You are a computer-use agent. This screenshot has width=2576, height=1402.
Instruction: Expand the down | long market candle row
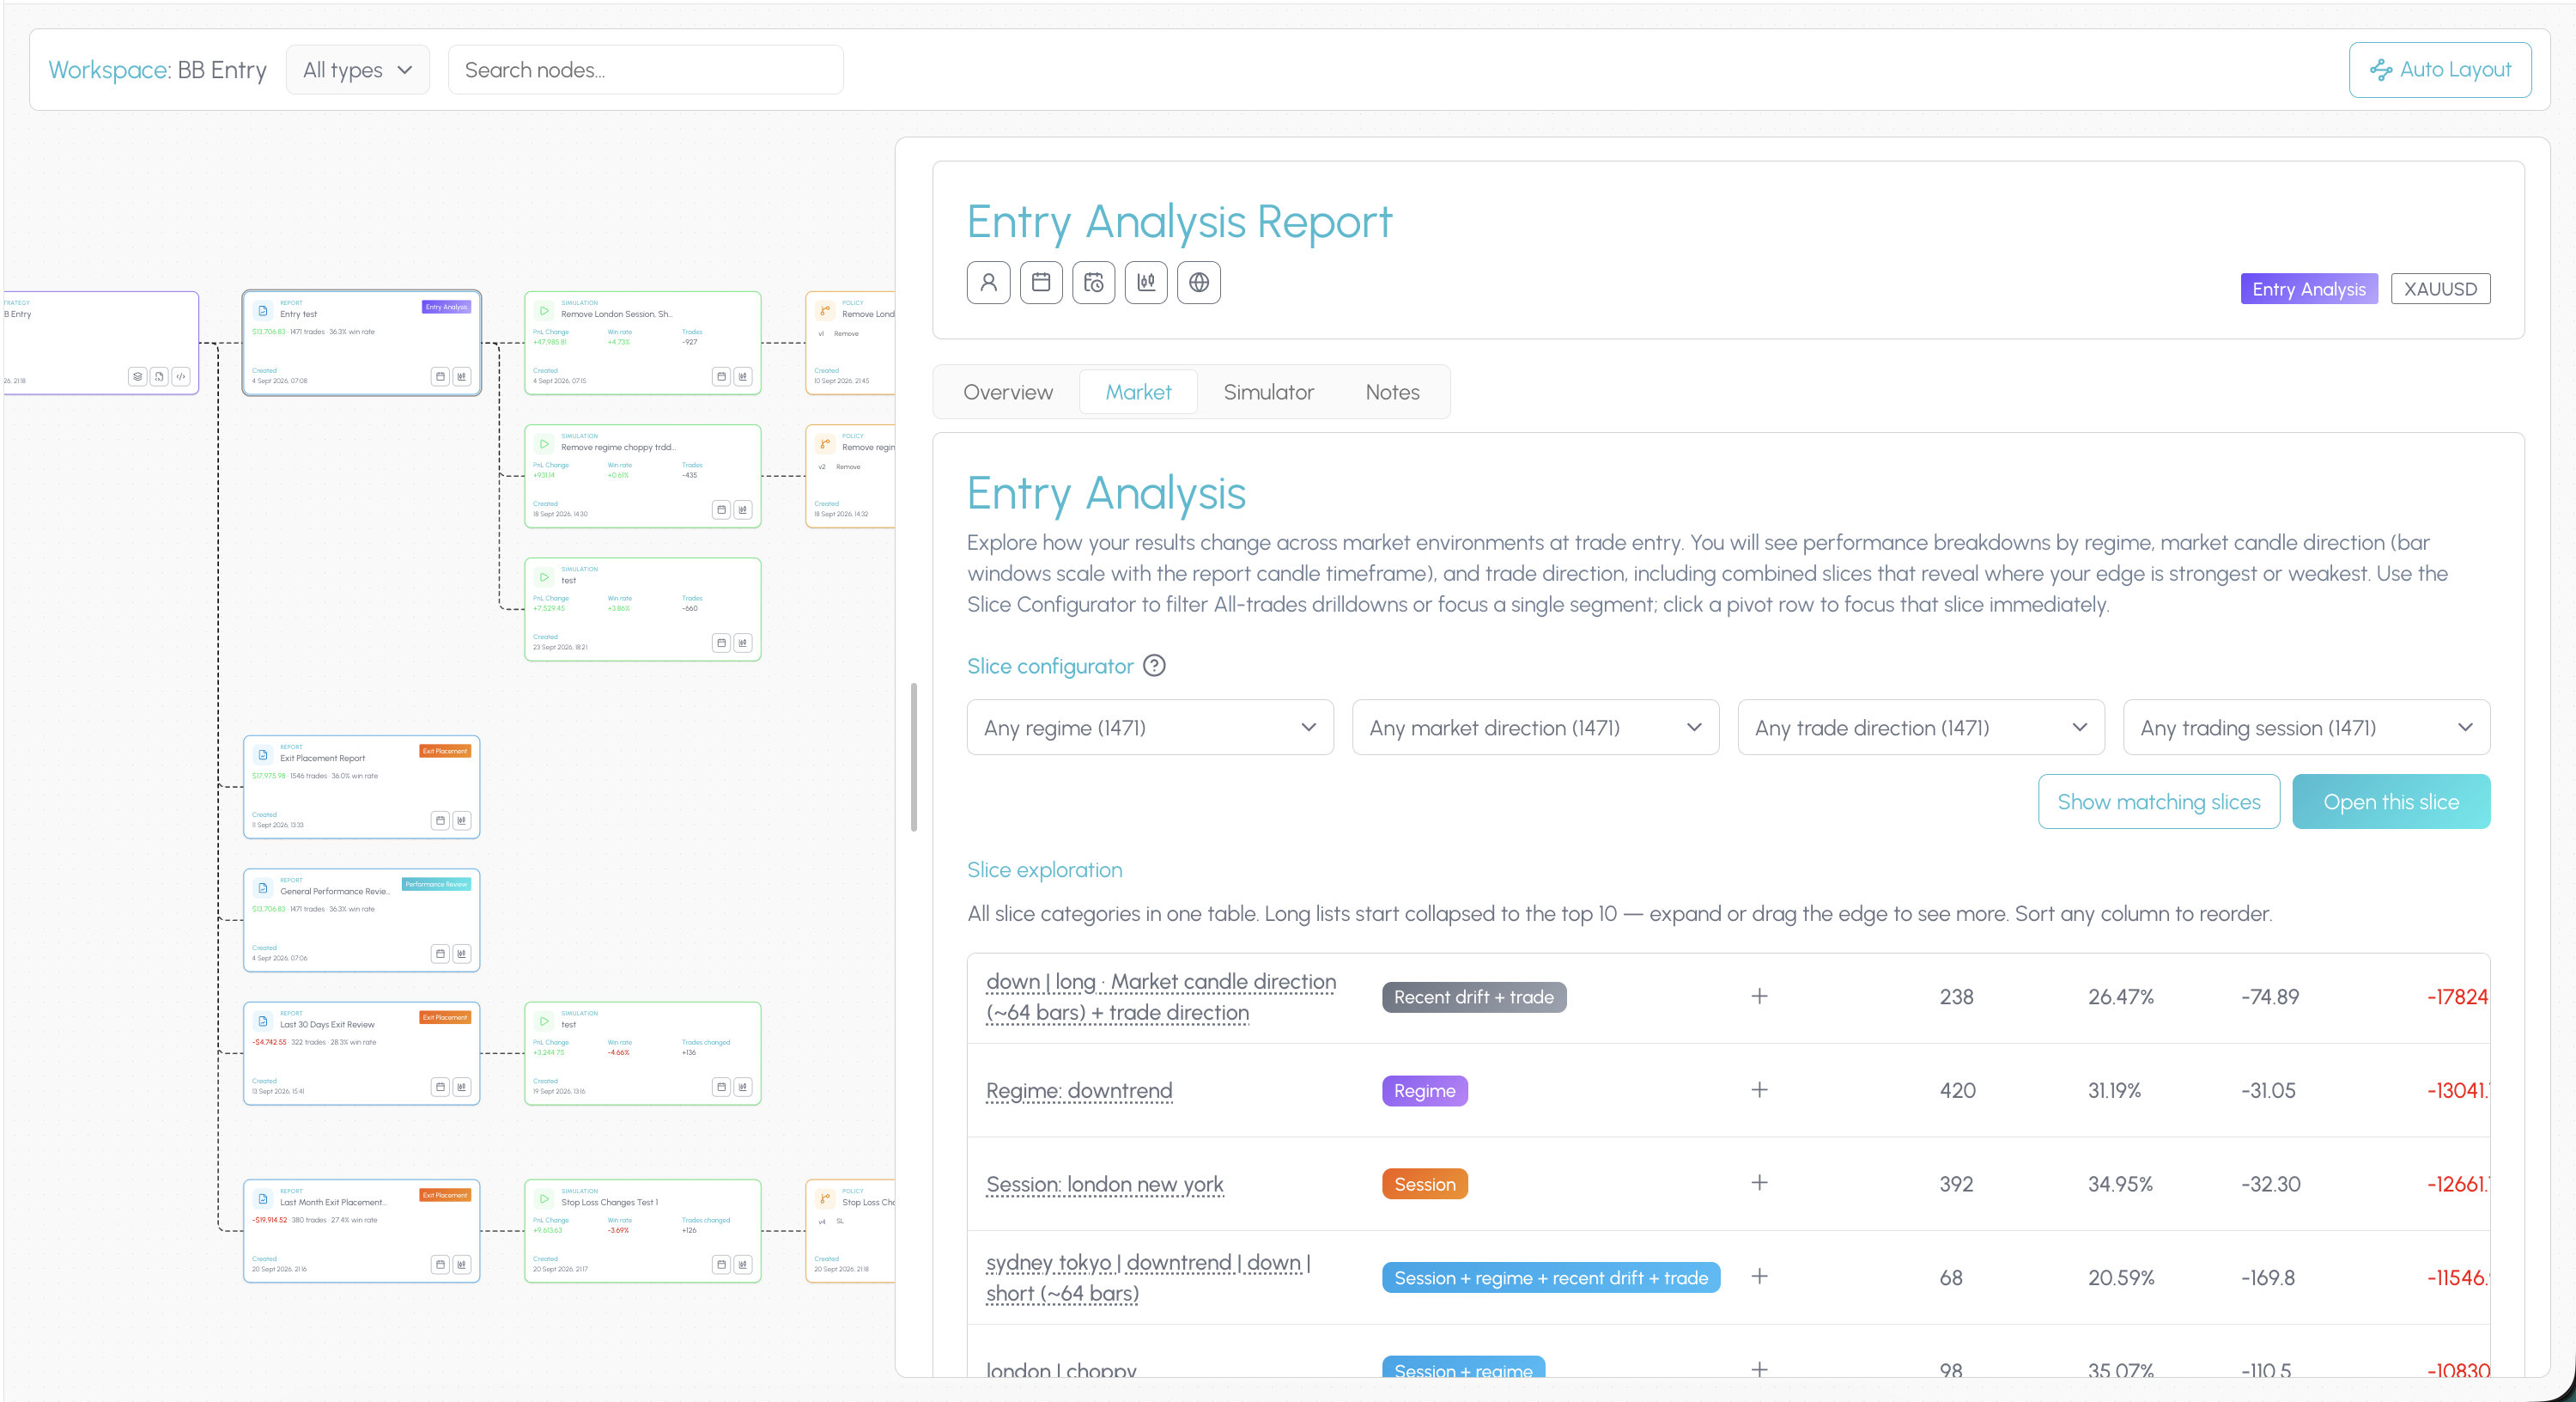click(x=1759, y=997)
